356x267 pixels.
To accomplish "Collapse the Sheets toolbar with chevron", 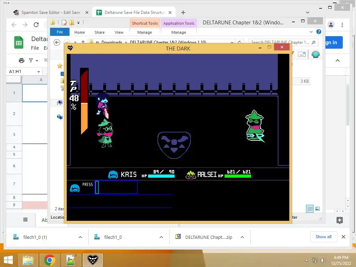I will point(338,60).
